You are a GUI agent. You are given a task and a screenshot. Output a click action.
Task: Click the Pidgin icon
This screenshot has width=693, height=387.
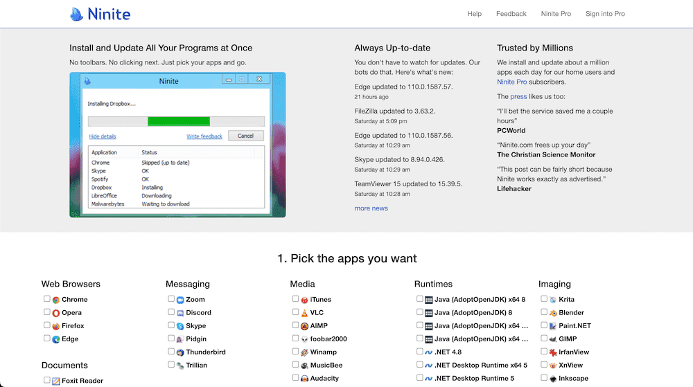[180, 340]
